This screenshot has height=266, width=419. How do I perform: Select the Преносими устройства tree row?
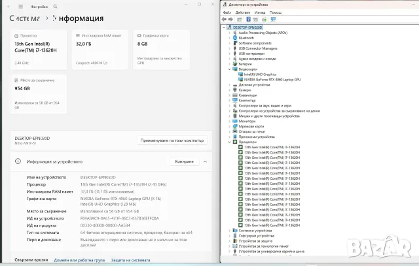pyautogui.click(x=257, y=137)
